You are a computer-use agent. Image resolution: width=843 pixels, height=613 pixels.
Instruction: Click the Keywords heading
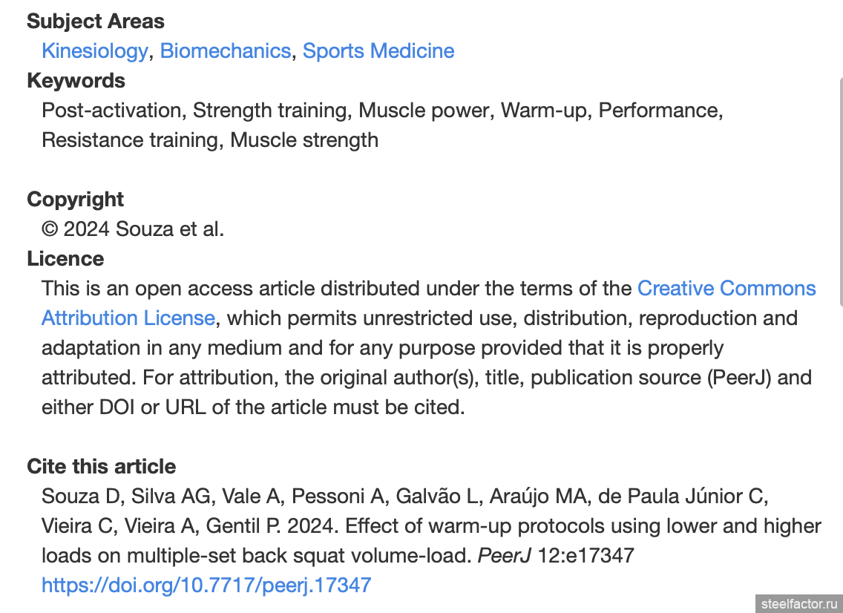76,81
